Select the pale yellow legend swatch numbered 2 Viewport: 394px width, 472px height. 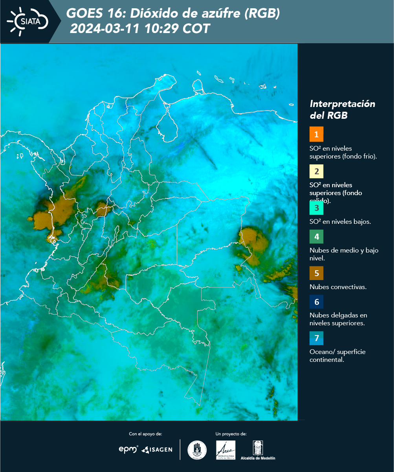316,171
